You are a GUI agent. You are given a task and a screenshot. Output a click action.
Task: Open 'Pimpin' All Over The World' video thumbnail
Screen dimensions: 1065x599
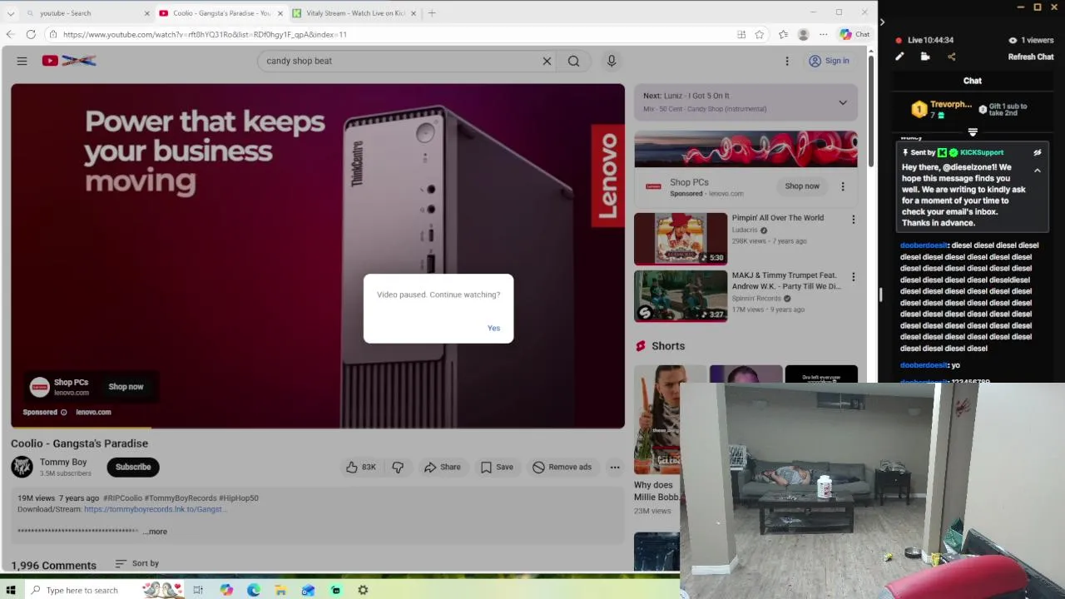(x=681, y=239)
